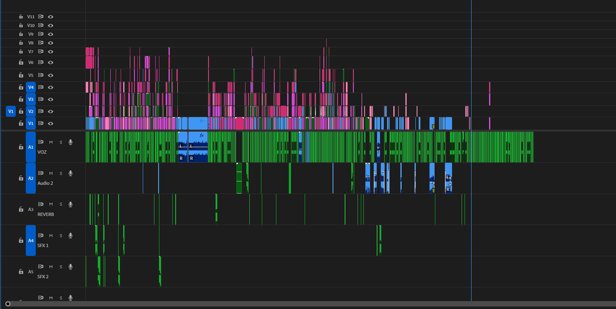The image size is (616, 309).
Task: Toggle track targeting for V2
Action: point(31,111)
